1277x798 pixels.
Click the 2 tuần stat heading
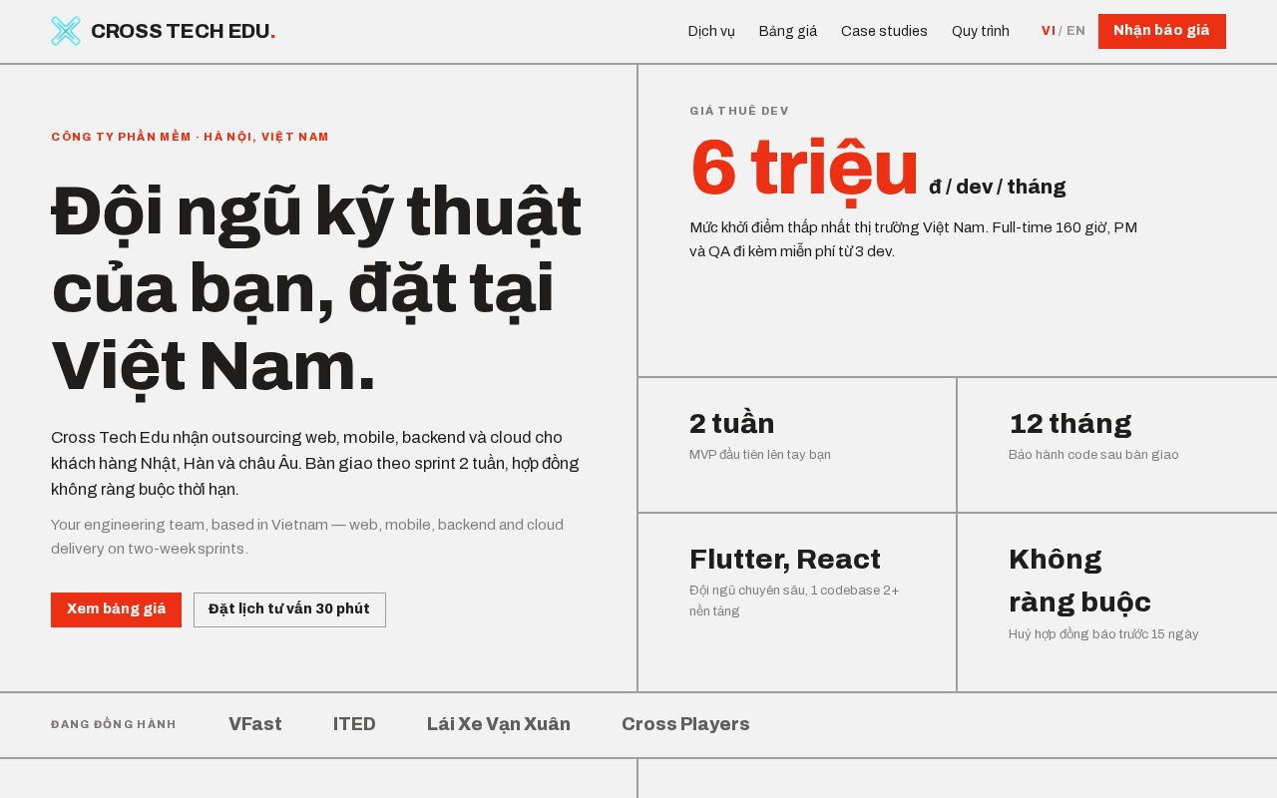[x=732, y=423]
